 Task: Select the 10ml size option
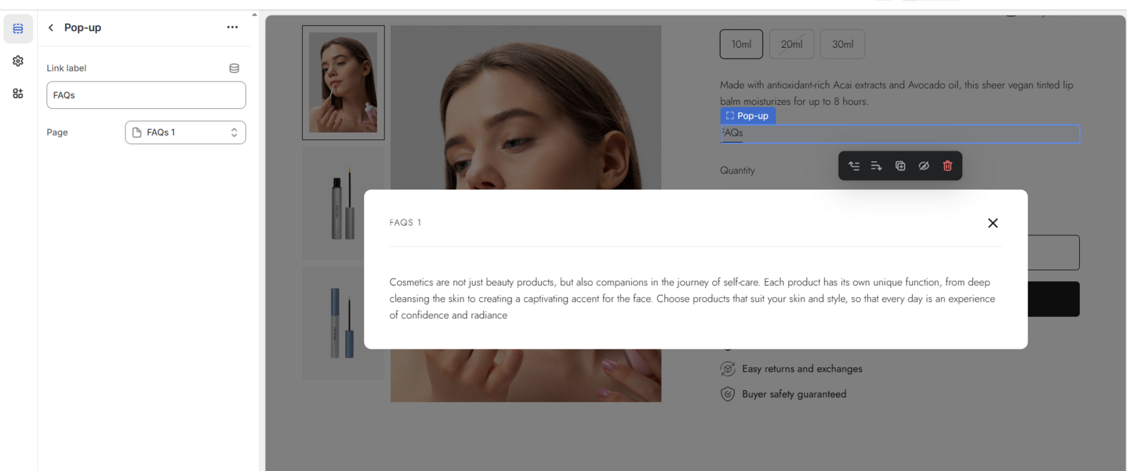[x=741, y=44]
